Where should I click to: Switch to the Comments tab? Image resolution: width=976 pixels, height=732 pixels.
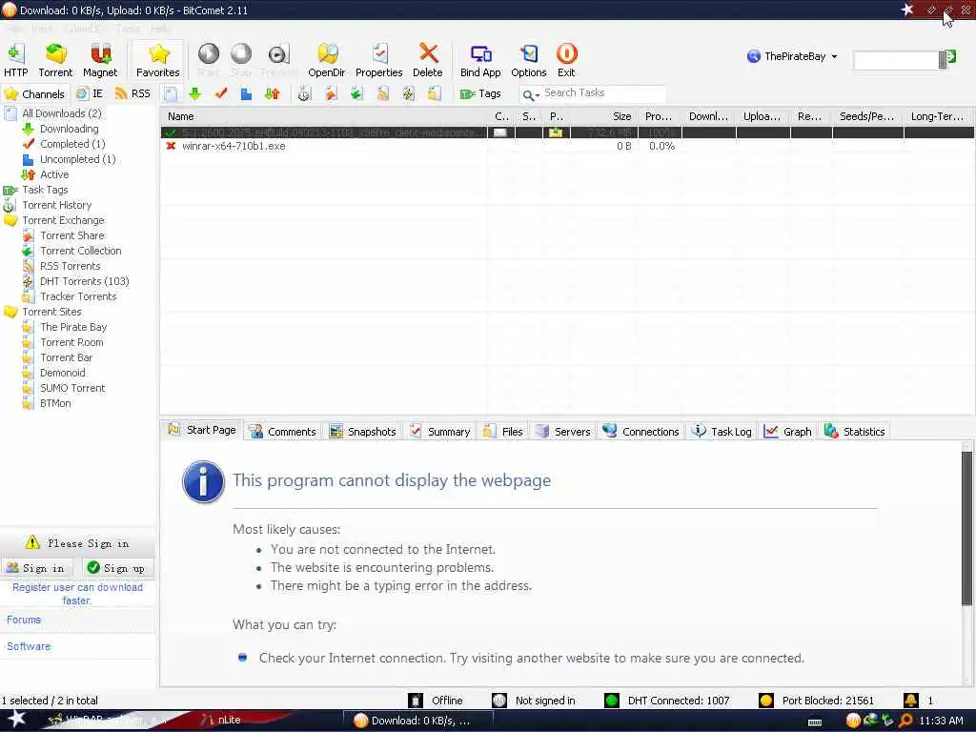[x=284, y=432]
